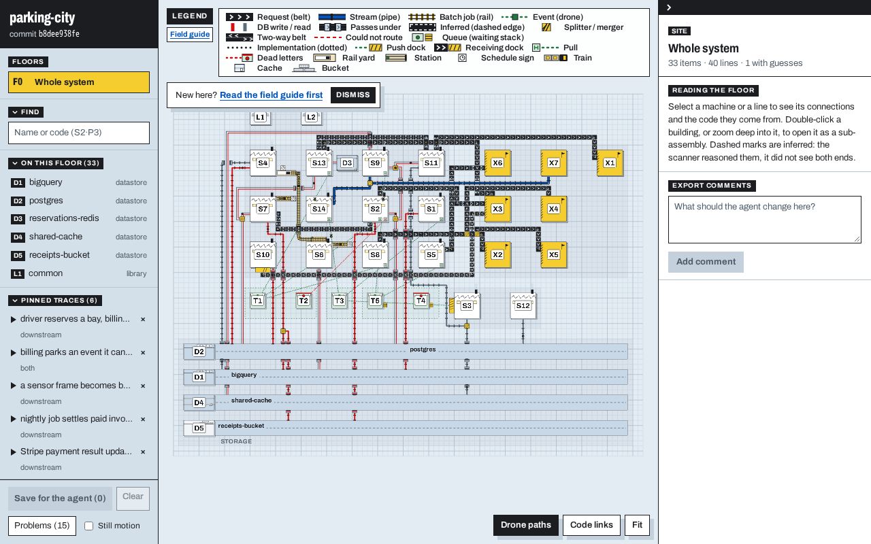The height and width of the screenshot is (544, 871).
Task: Select machine S3 on the floor map
Action: coord(467,306)
